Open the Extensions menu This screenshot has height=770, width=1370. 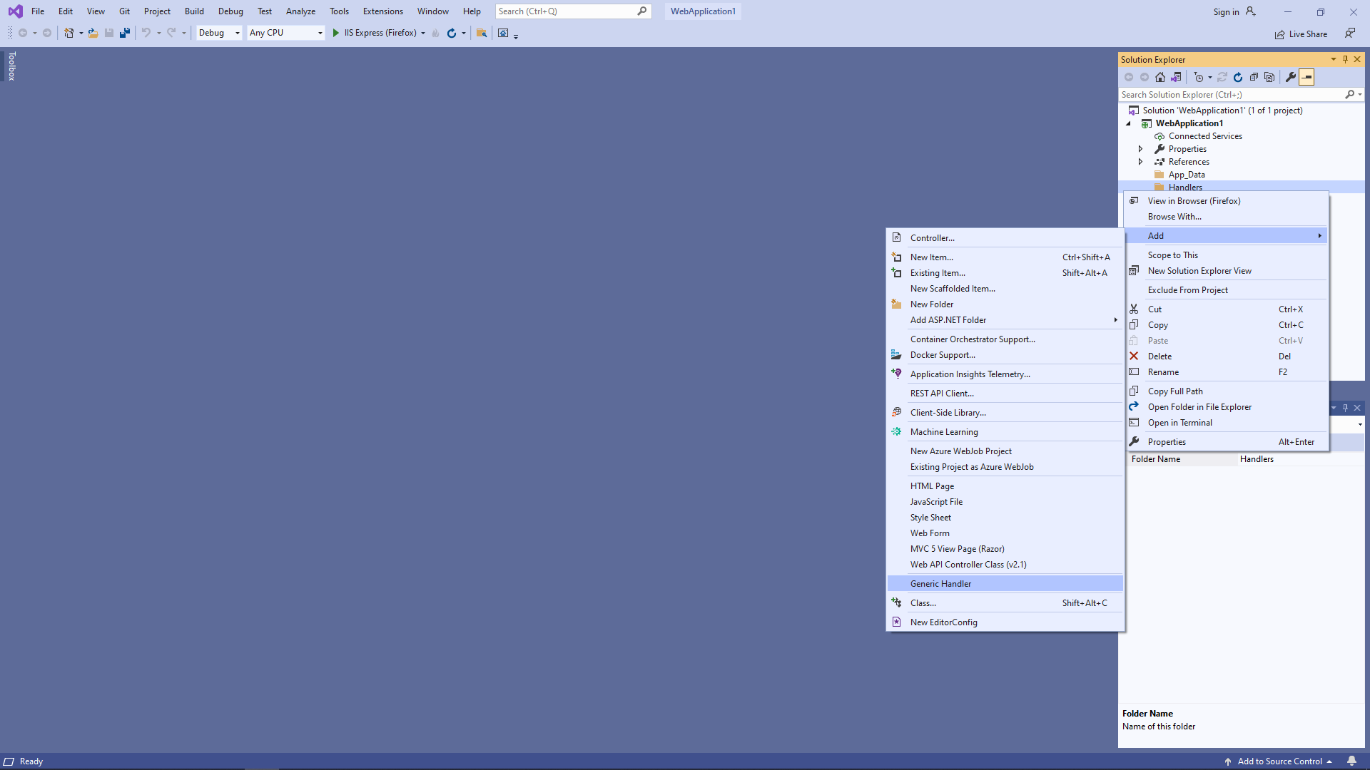(x=382, y=11)
